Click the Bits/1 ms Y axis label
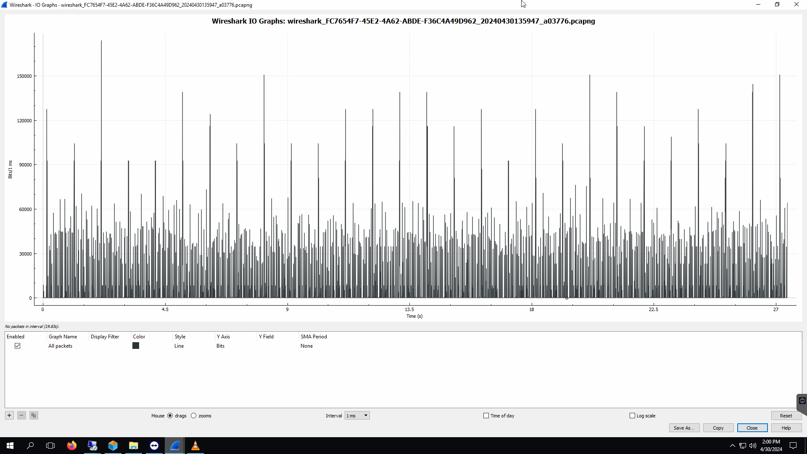The image size is (807, 454). [10, 169]
